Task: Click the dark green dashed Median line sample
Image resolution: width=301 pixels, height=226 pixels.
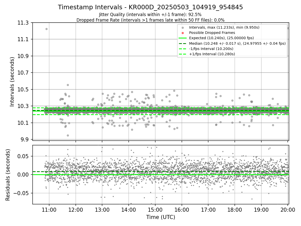Action: pos(183,43)
